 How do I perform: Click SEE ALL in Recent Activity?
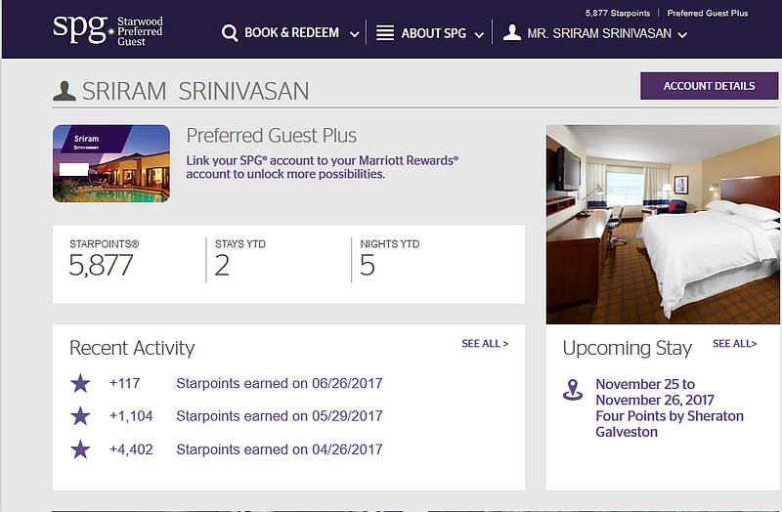(x=485, y=344)
